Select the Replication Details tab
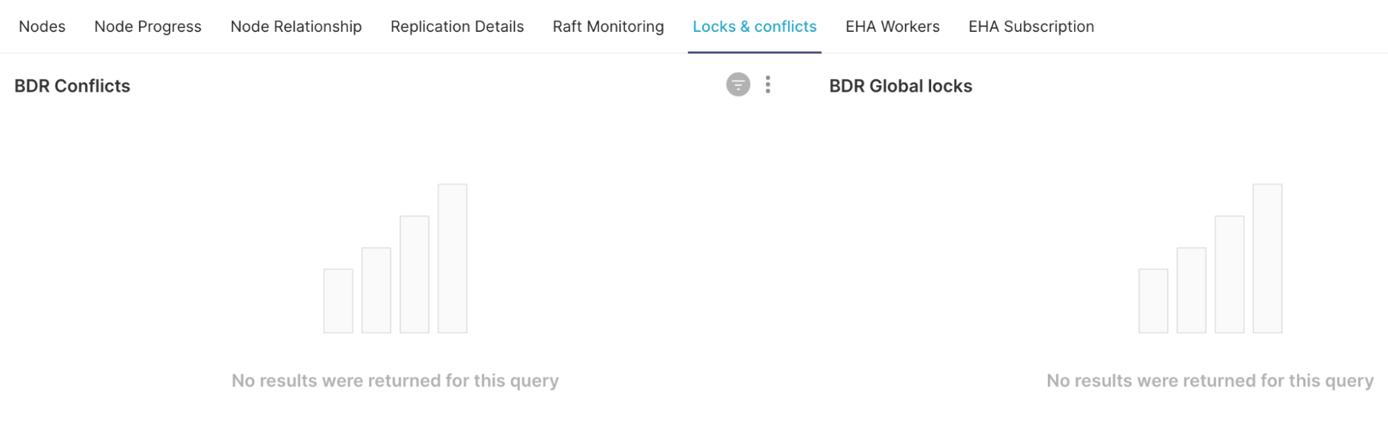1388x443 pixels. point(457,26)
